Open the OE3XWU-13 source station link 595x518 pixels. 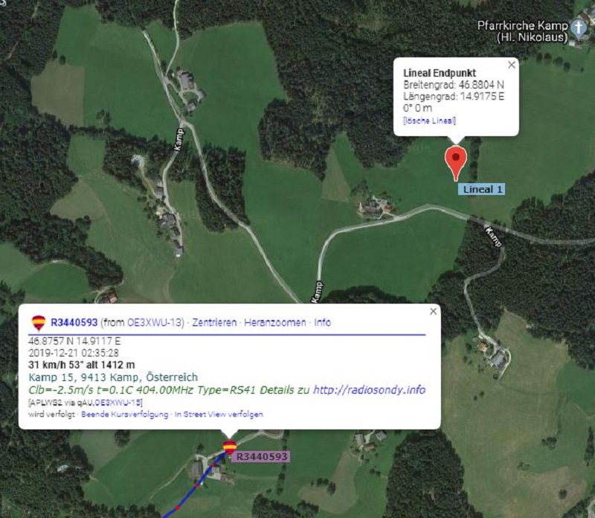[154, 322]
